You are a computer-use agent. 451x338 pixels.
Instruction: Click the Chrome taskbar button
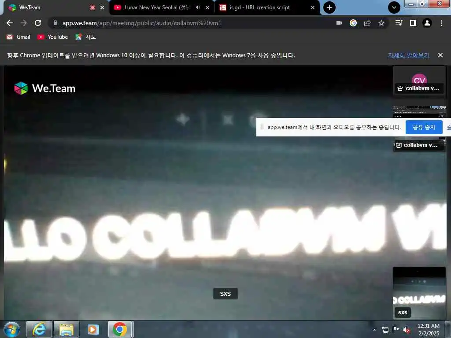[120, 329]
